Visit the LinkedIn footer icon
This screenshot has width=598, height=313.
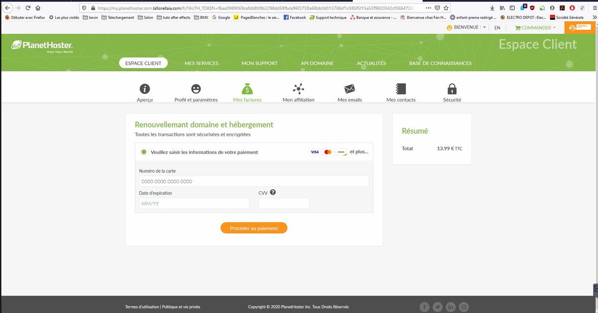coord(451,307)
